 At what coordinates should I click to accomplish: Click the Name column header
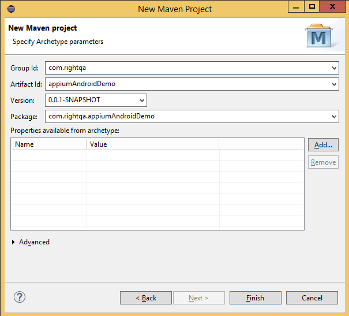pyautogui.click(x=49, y=144)
